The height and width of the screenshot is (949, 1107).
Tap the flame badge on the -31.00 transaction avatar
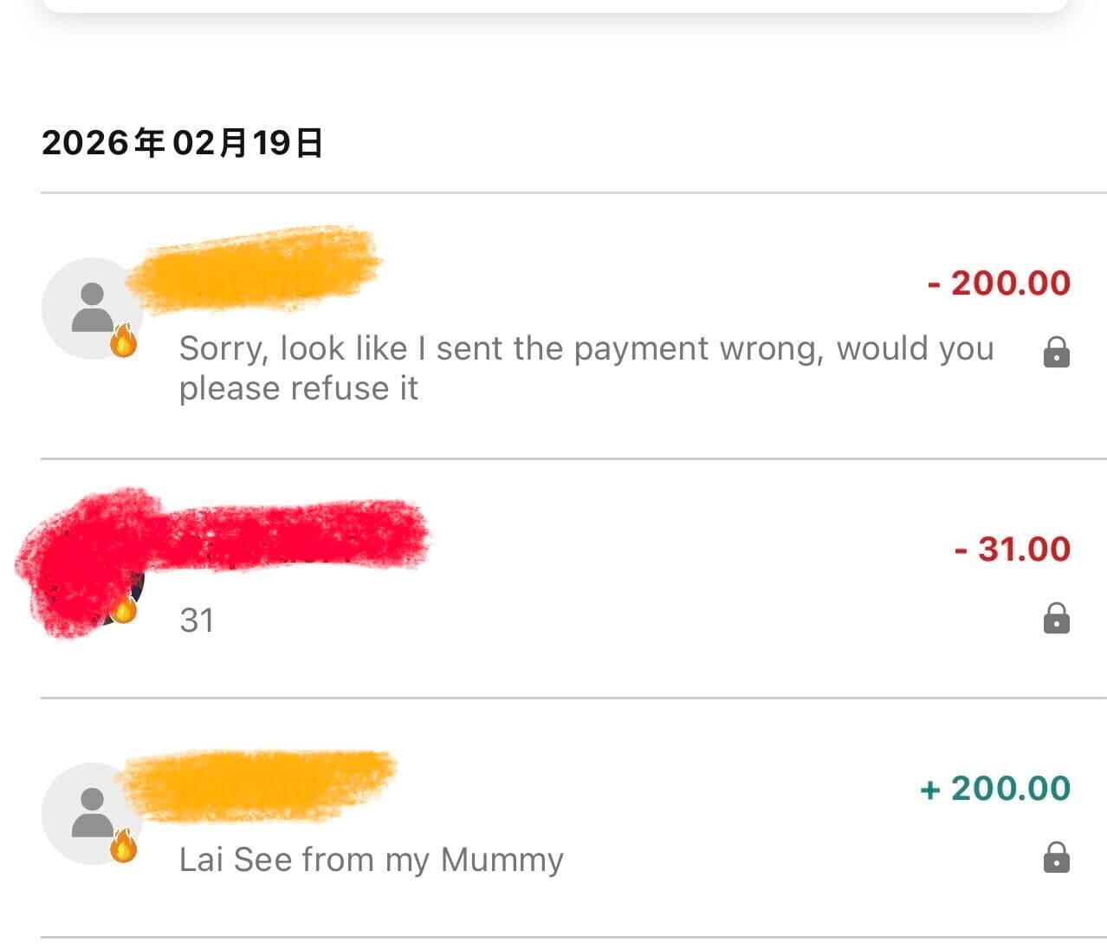124,608
